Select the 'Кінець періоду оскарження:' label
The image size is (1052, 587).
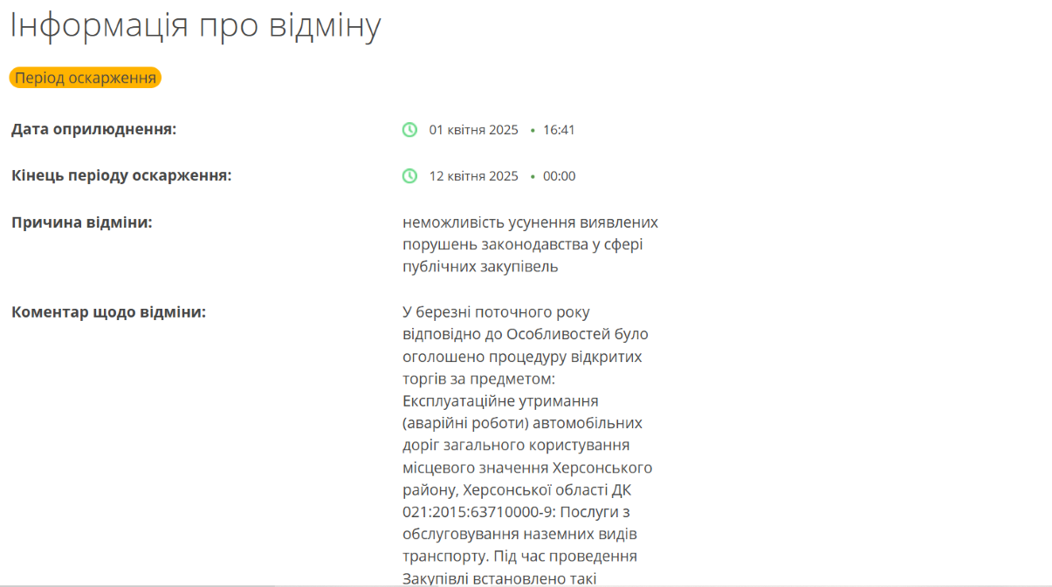[x=121, y=176]
